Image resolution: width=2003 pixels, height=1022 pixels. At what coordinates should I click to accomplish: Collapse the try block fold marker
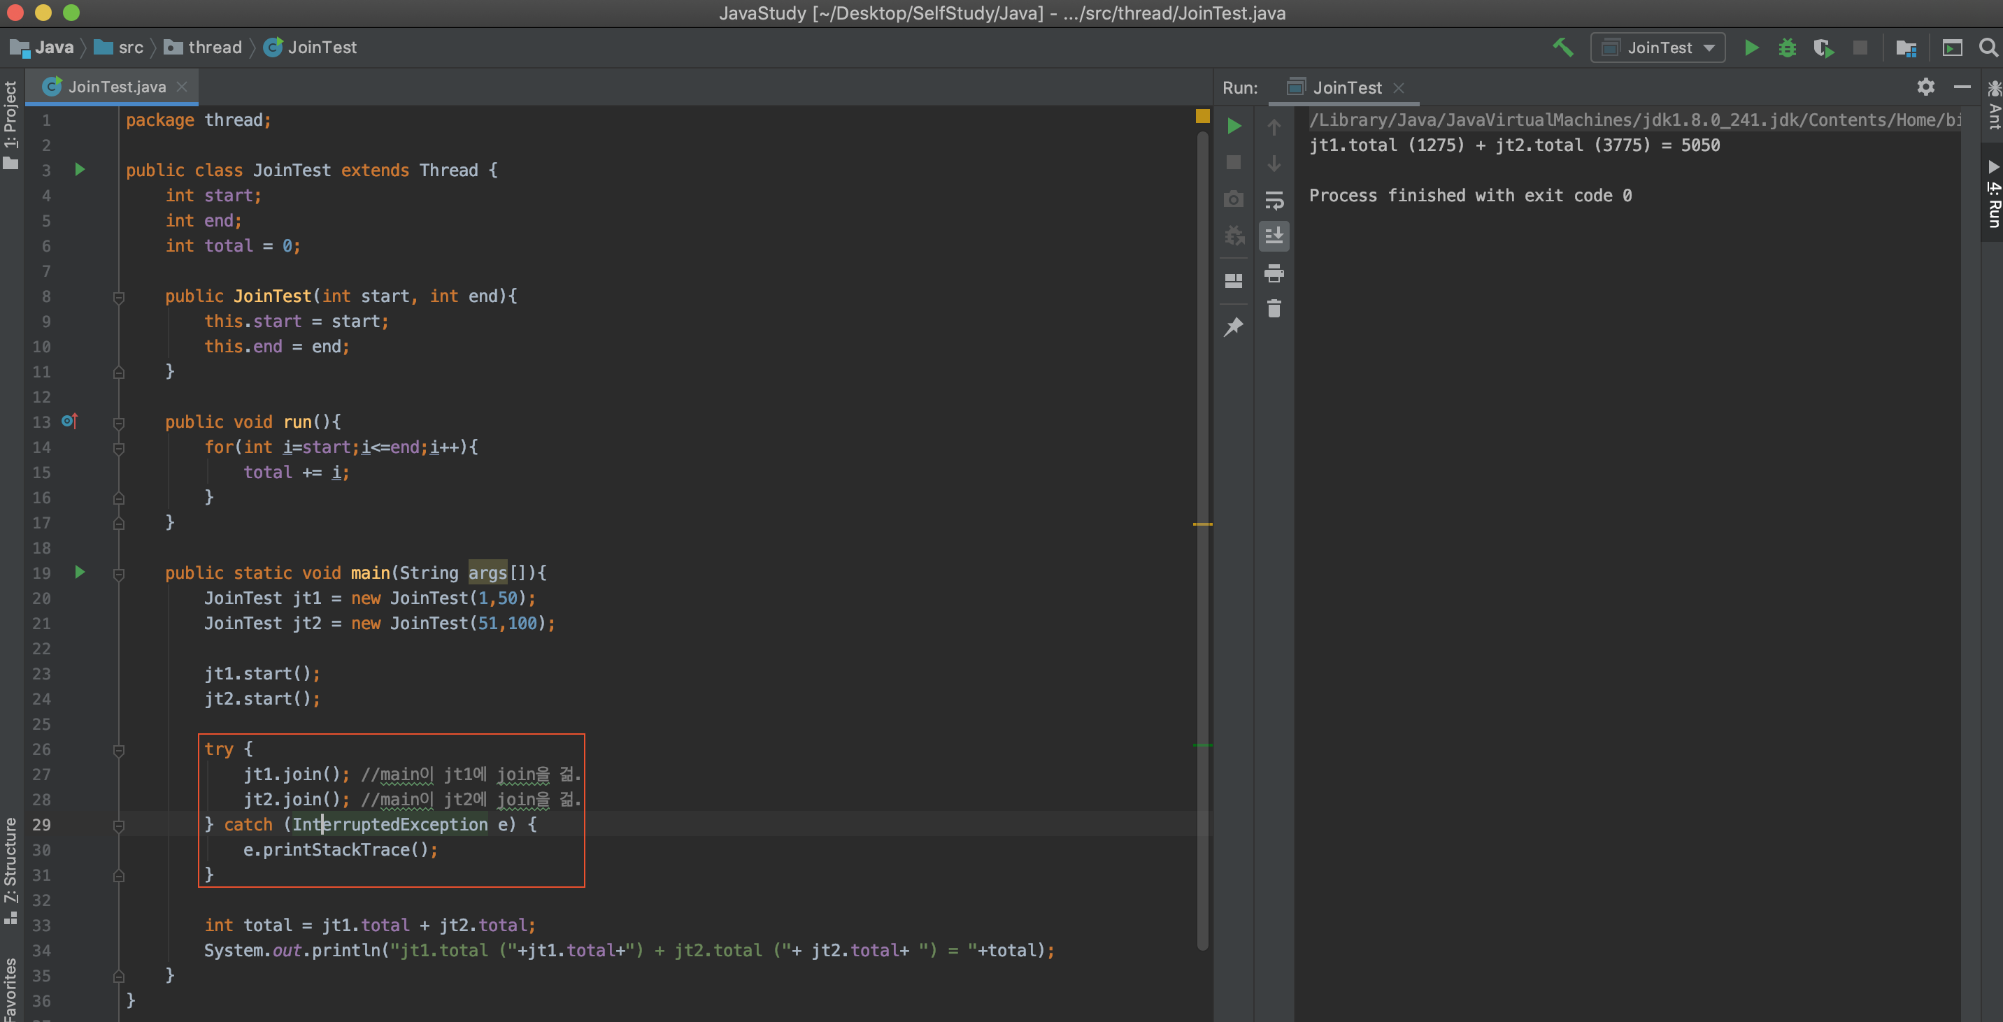tap(119, 750)
